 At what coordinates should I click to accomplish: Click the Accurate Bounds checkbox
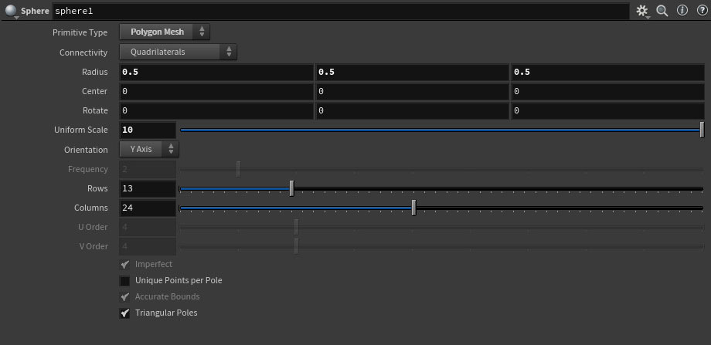(124, 297)
